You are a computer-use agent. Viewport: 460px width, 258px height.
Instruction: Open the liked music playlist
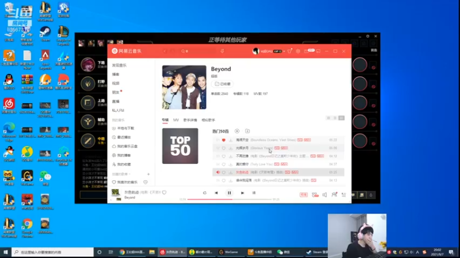click(x=125, y=182)
